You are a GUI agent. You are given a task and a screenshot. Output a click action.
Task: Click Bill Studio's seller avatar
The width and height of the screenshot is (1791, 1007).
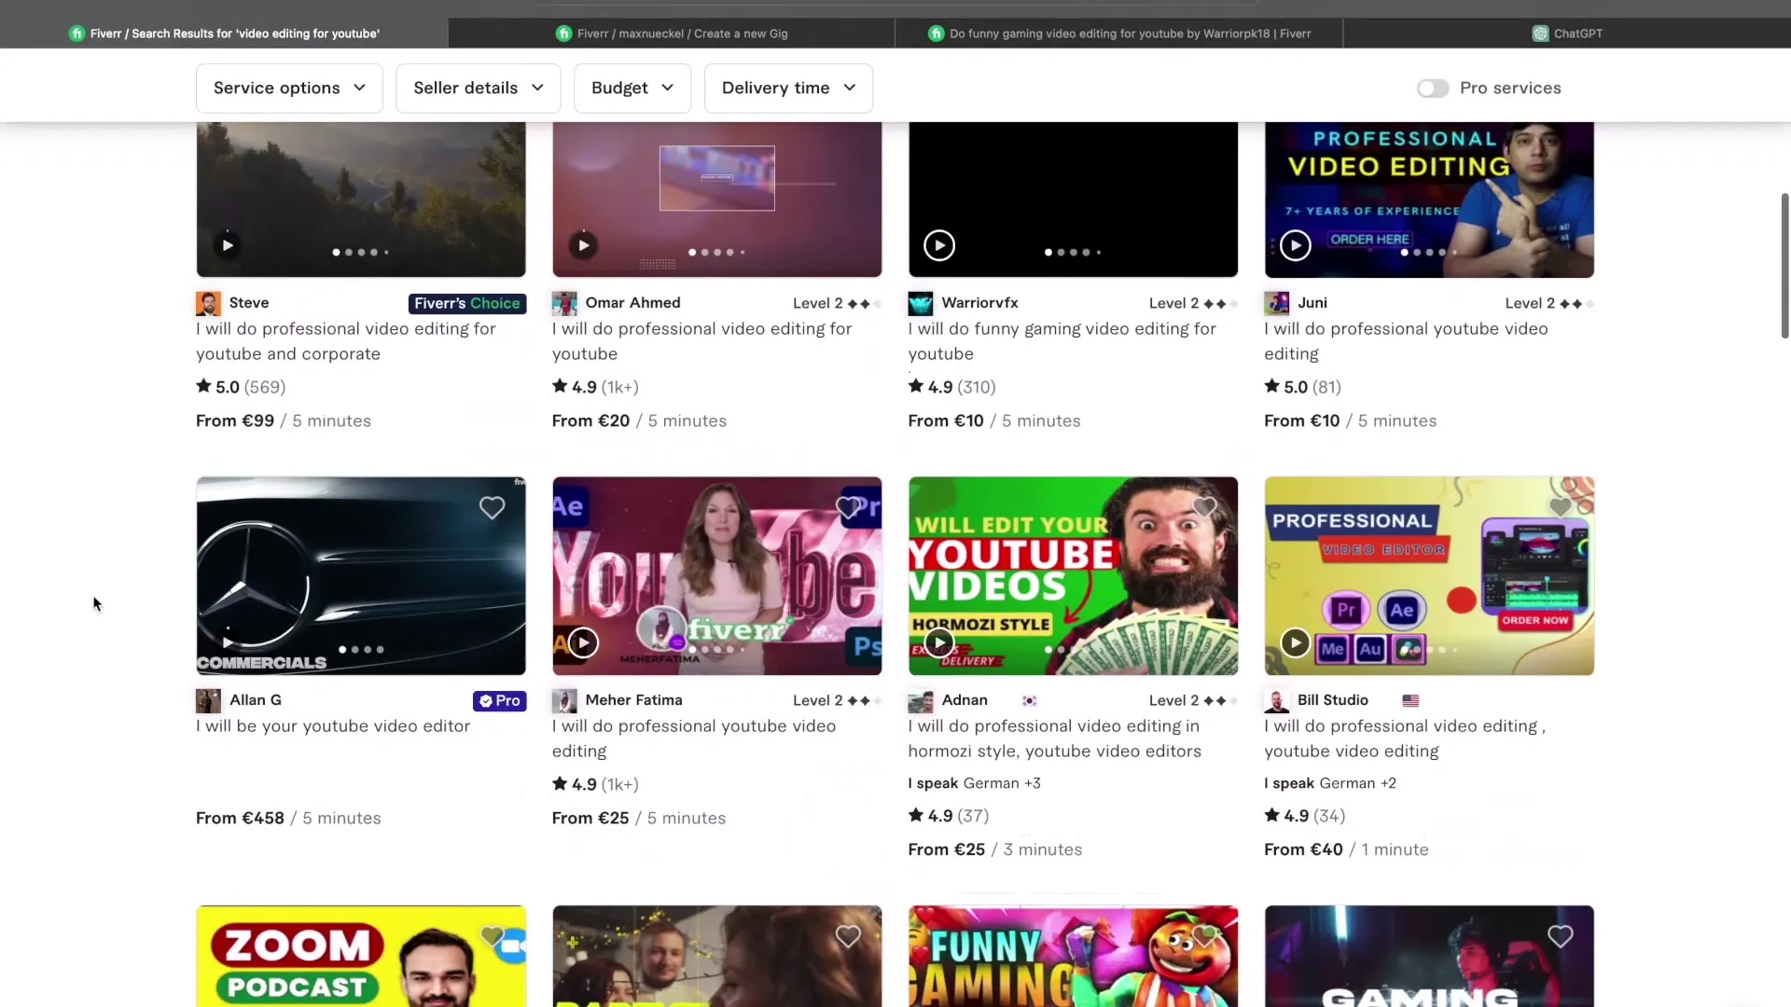click(1277, 700)
